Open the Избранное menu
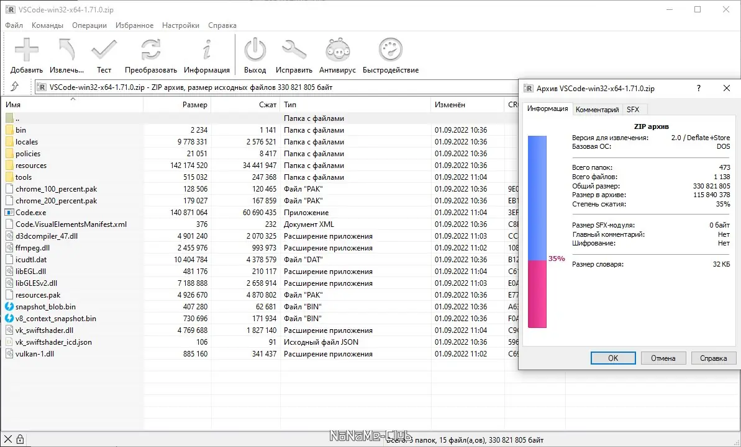This screenshot has width=741, height=447. pyautogui.click(x=134, y=25)
